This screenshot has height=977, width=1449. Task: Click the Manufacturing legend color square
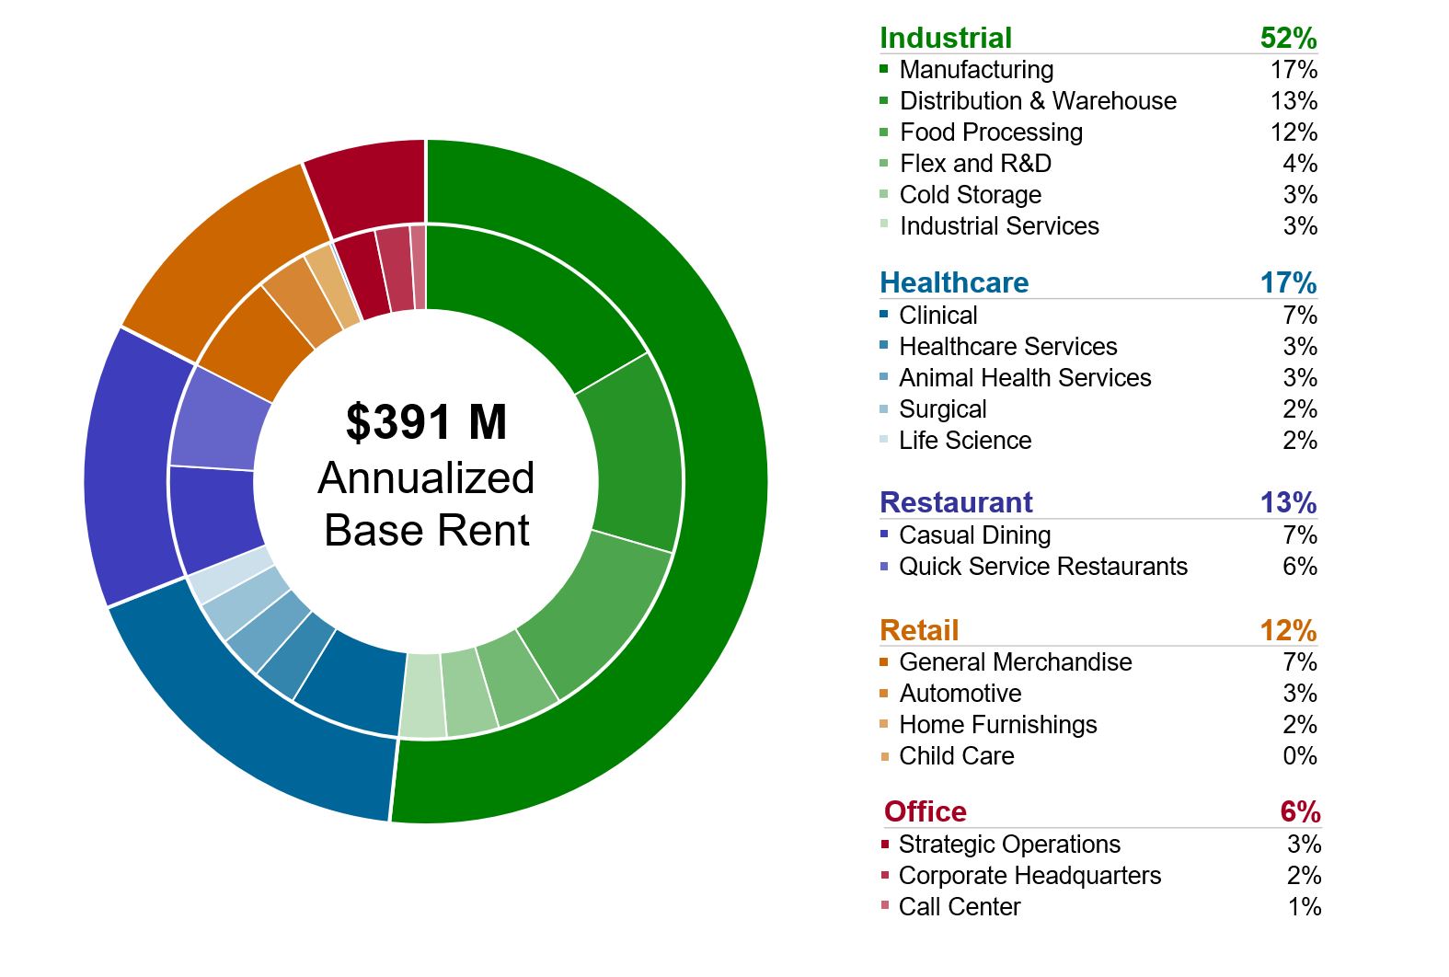(884, 68)
